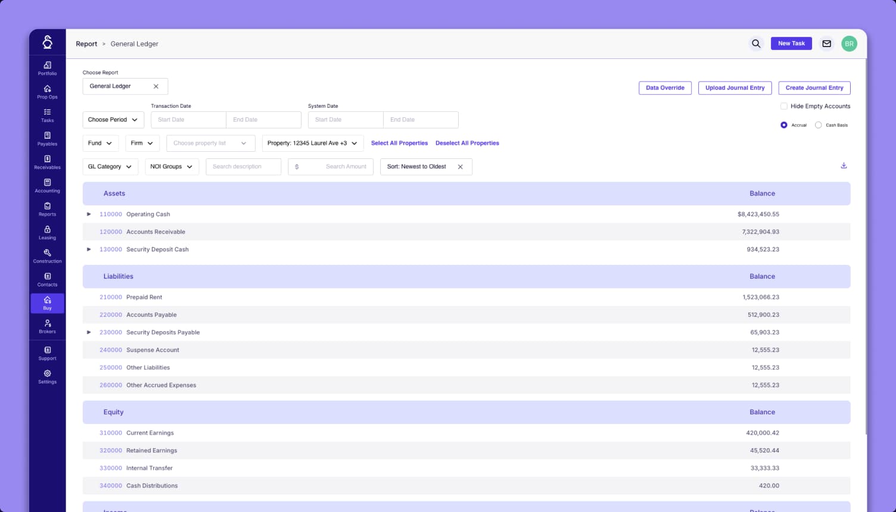896x512 pixels.
Task: Switch to Cash Basis accounting
Action: 818,125
